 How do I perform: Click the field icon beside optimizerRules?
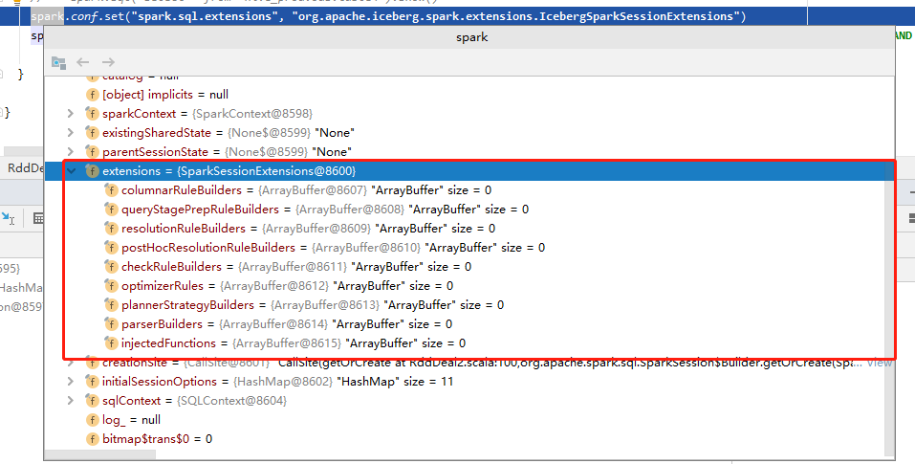coord(111,286)
